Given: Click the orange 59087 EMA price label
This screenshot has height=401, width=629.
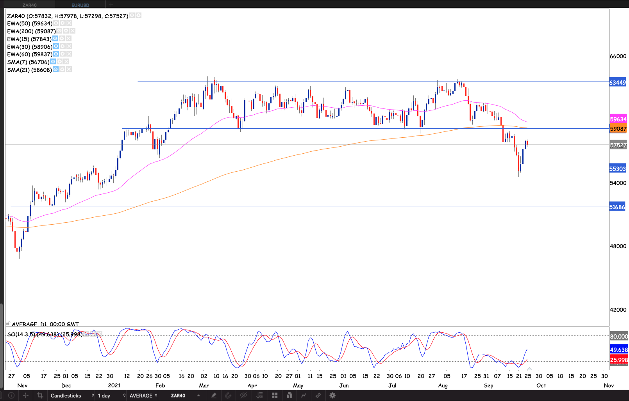Looking at the screenshot, I should coord(618,129).
